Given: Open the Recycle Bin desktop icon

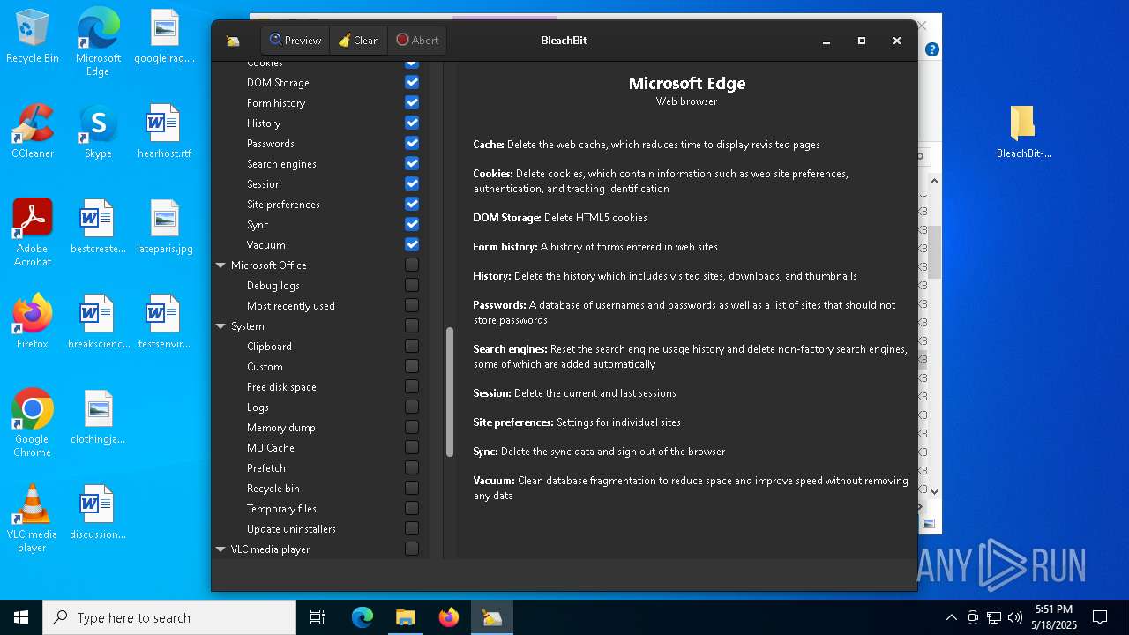Looking at the screenshot, I should (33, 37).
